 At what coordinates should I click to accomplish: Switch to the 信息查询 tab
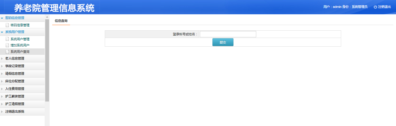(x=61, y=21)
